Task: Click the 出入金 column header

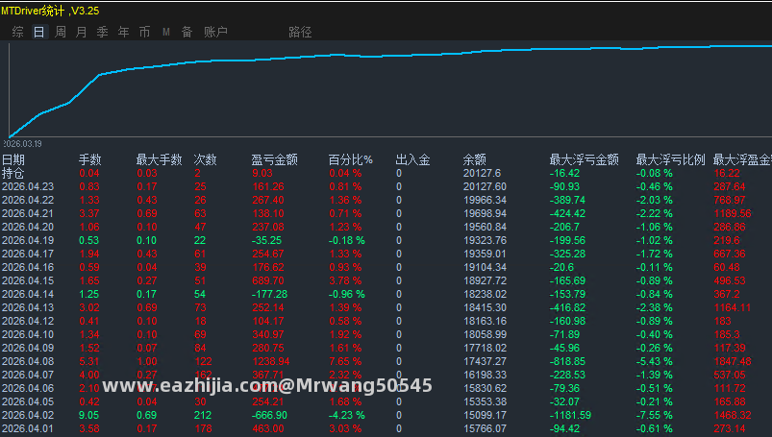Action: pos(412,159)
